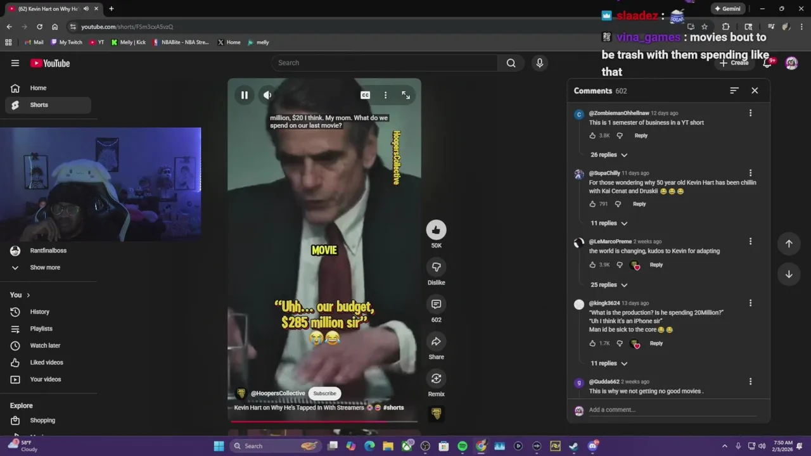The image size is (811, 456).
Task: Open Spotify from the taskbar
Action: 463,446
